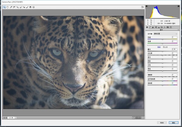
Task: Click the 饱和度 saturation slider handle
Action: [163, 85]
